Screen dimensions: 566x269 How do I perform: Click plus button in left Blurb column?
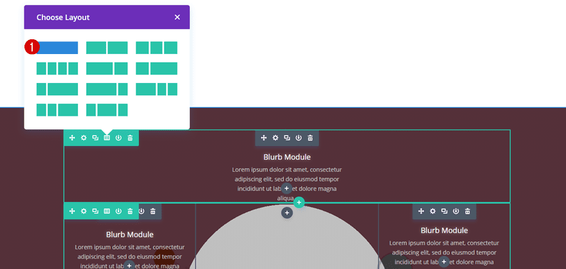coord(129,266)
